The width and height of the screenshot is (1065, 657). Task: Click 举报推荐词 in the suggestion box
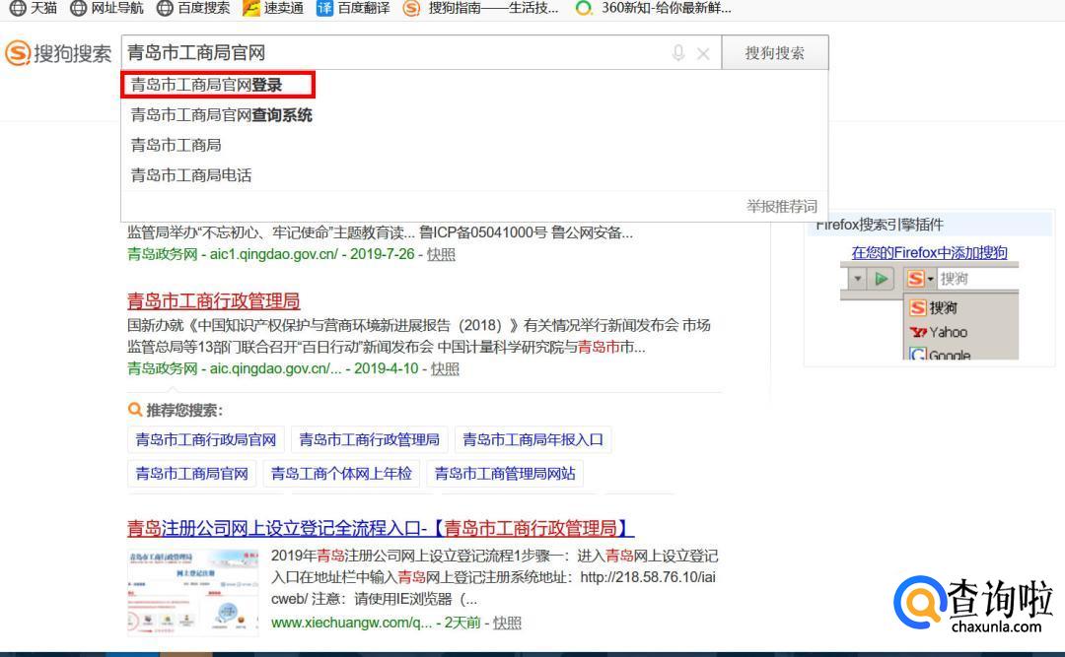coord(782,206)
